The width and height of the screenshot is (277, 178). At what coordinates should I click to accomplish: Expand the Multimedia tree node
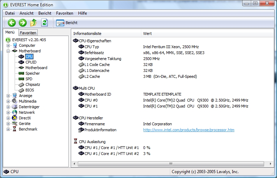(8, 101)
